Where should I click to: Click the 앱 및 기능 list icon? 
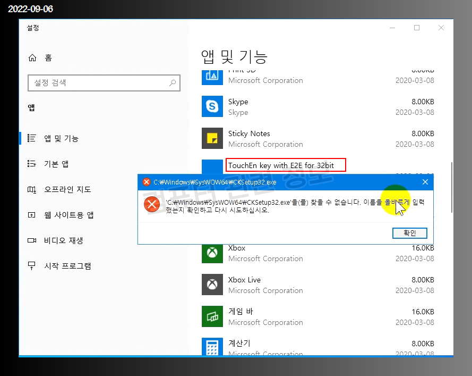(x=32, y=138)
